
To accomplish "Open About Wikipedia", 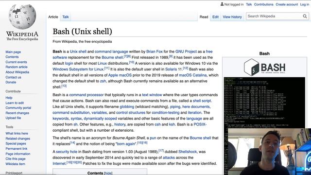I will (17, 72).
